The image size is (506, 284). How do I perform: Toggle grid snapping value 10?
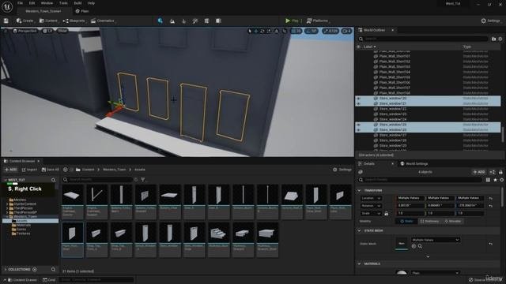[x=296, y=32]
